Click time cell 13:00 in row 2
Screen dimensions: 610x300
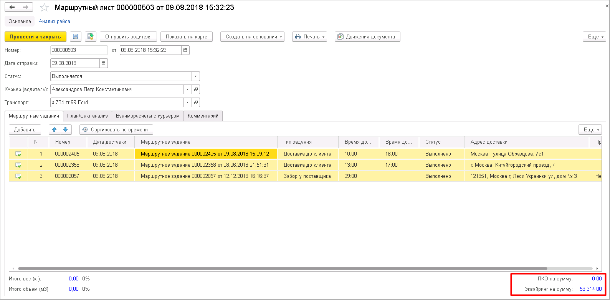point(359,165)
